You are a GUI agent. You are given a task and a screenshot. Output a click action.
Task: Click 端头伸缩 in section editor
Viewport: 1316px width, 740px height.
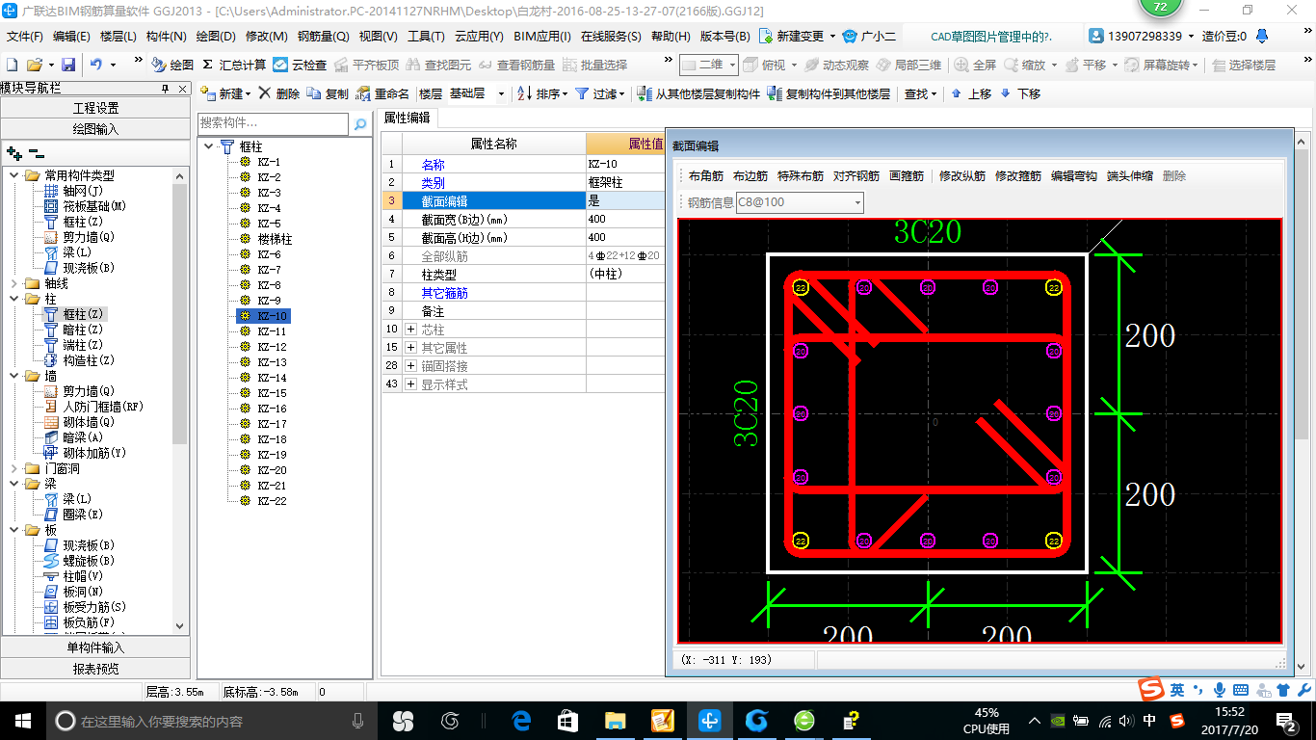pos(1129,176)
